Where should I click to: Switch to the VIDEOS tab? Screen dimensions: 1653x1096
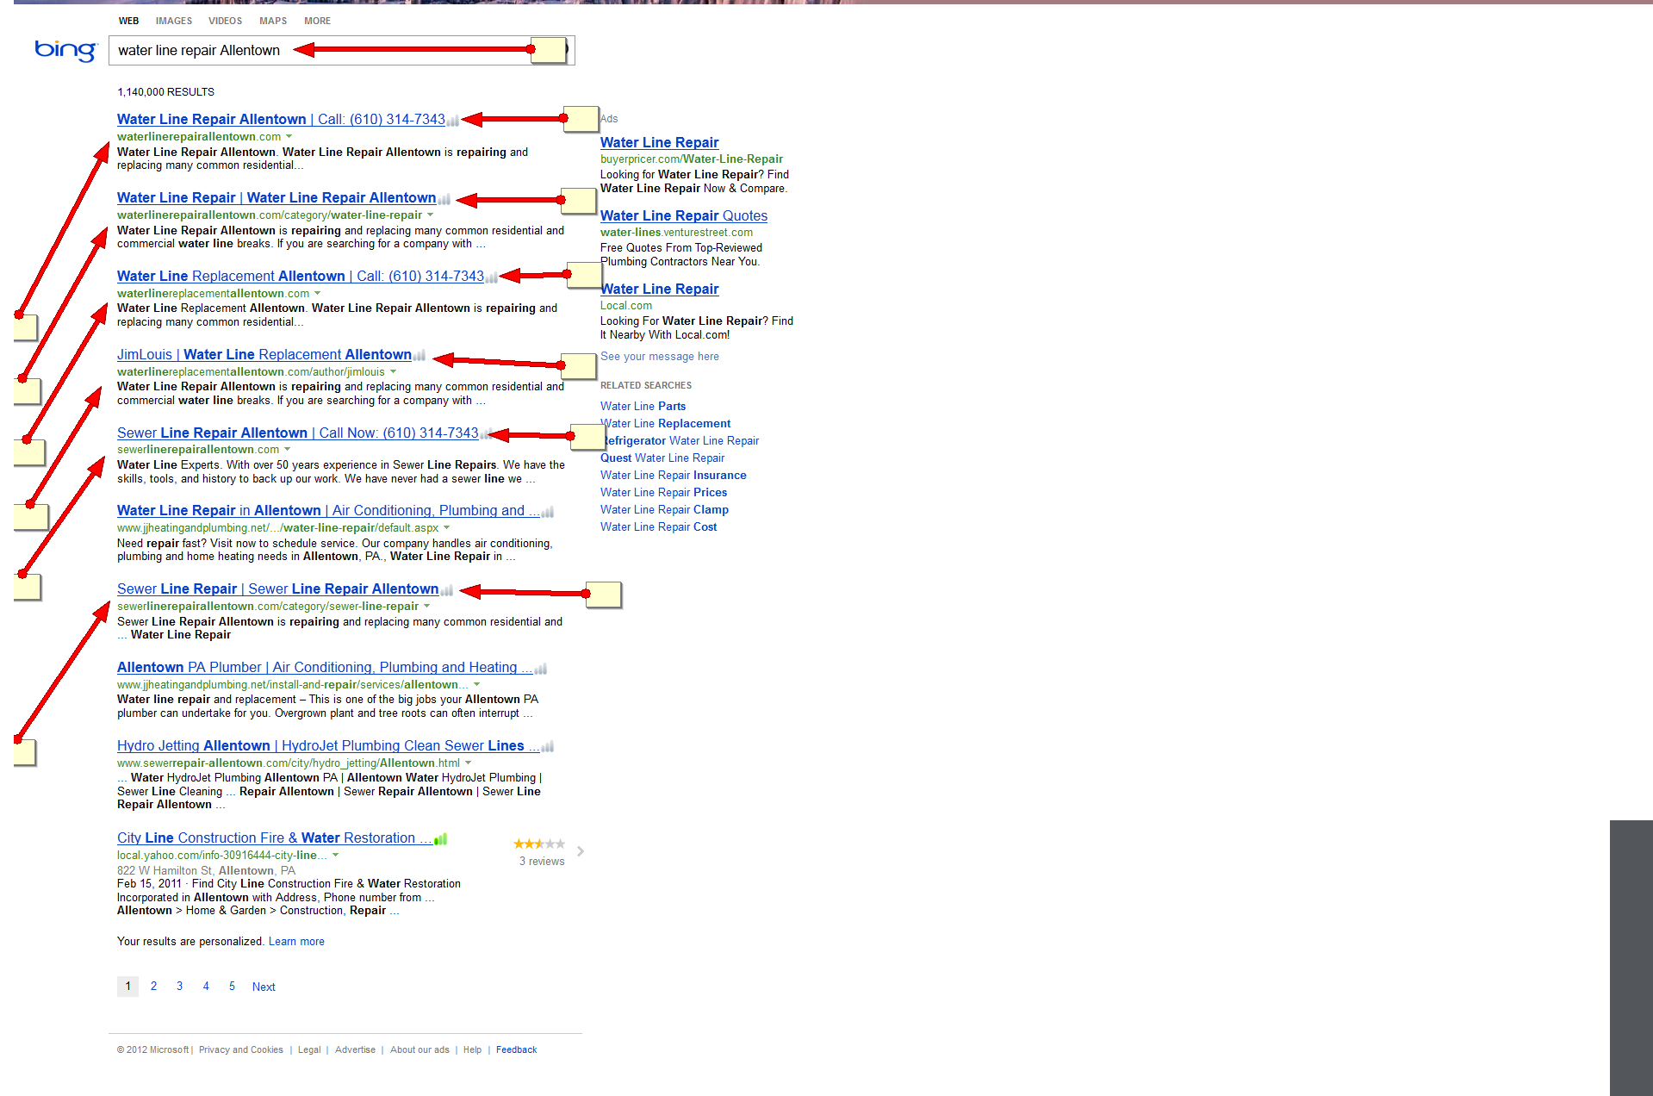click(x=226, y=21)
